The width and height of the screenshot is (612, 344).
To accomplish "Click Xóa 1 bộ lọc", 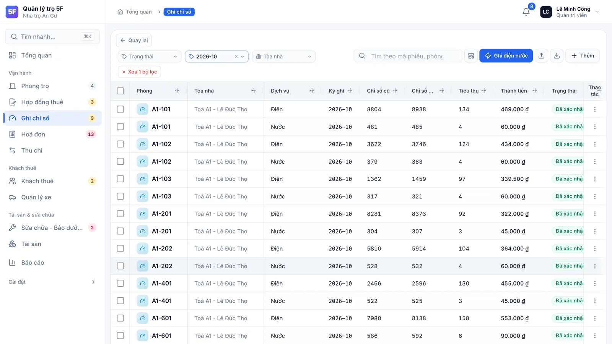I will [x=139, y=72].
